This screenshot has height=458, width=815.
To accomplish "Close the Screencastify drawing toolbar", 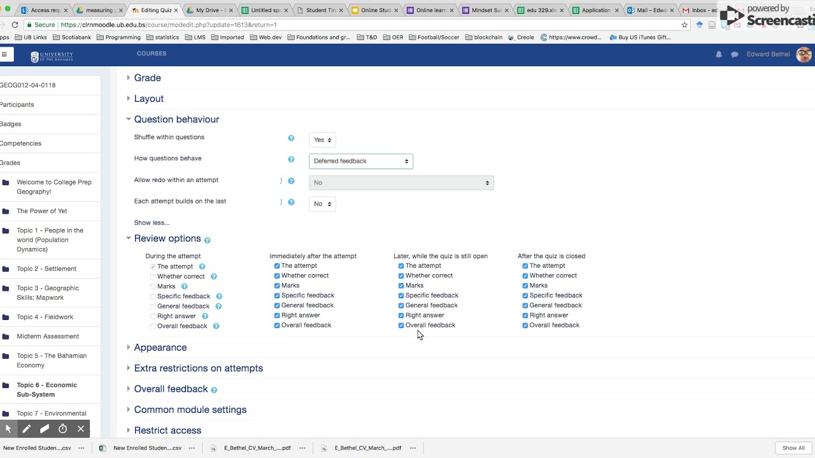I will click(x=81, y=429).
